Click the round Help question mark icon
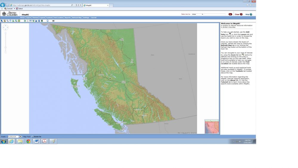The image size is (298, 168). [251, 14]
